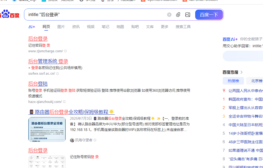This screenshot has height=168, width=263.
Task: Select the 热搜榜 tab
Action: 233,81
